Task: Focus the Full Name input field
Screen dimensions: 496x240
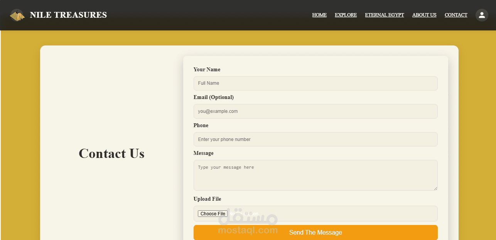Action: (315, 83)
